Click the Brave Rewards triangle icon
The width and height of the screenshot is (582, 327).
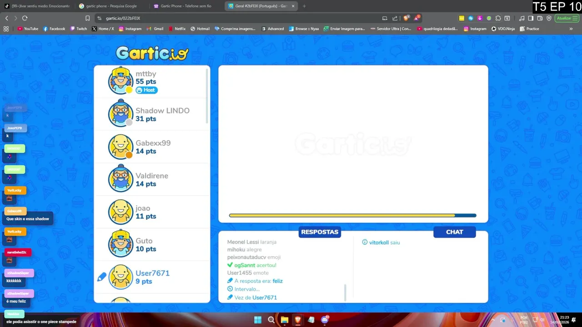tap(416, 18)
